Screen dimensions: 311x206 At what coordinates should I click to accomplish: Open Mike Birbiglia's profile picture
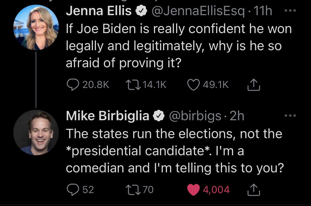(36, 132)
